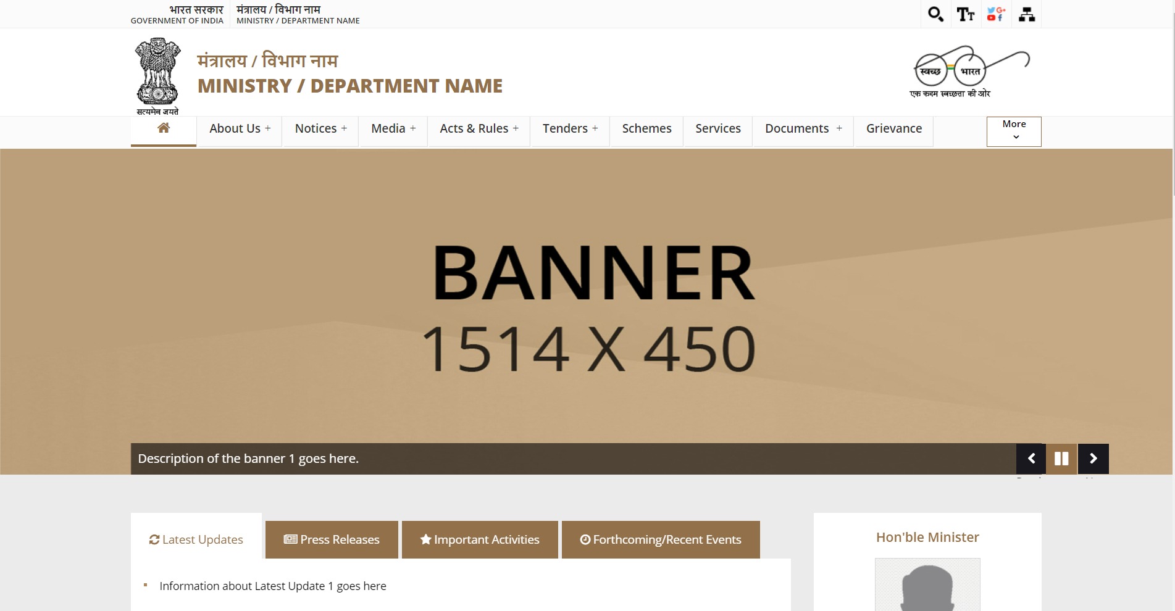Open the social media links icon
The width and height of the screenshot is (1175, 611).
(996, 14)
